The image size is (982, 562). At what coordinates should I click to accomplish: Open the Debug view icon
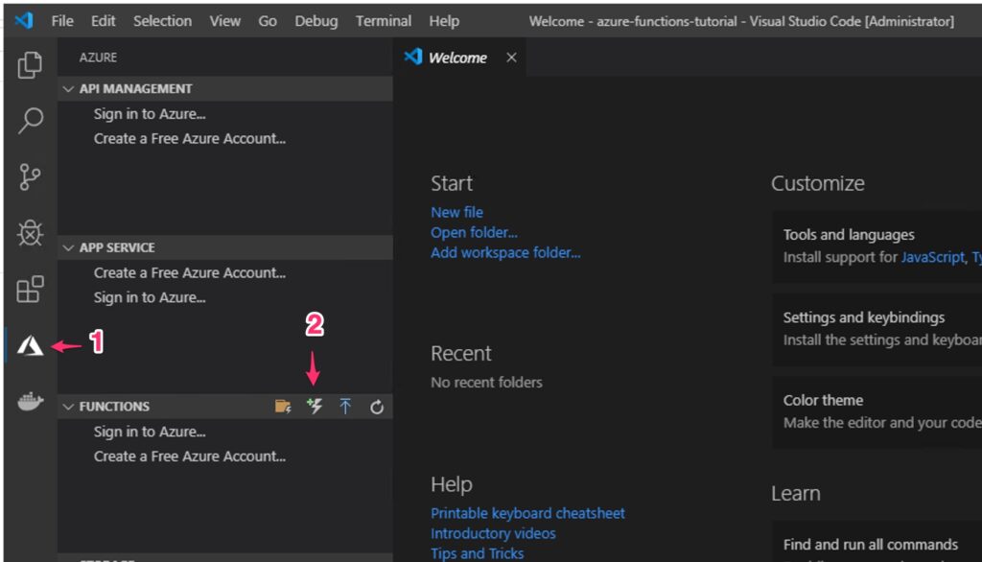tap(30, 233)
